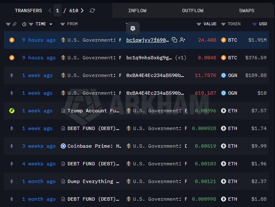Switch to the SWAPS tab
This screenshot has width=275, height=207.
[247, 11]
